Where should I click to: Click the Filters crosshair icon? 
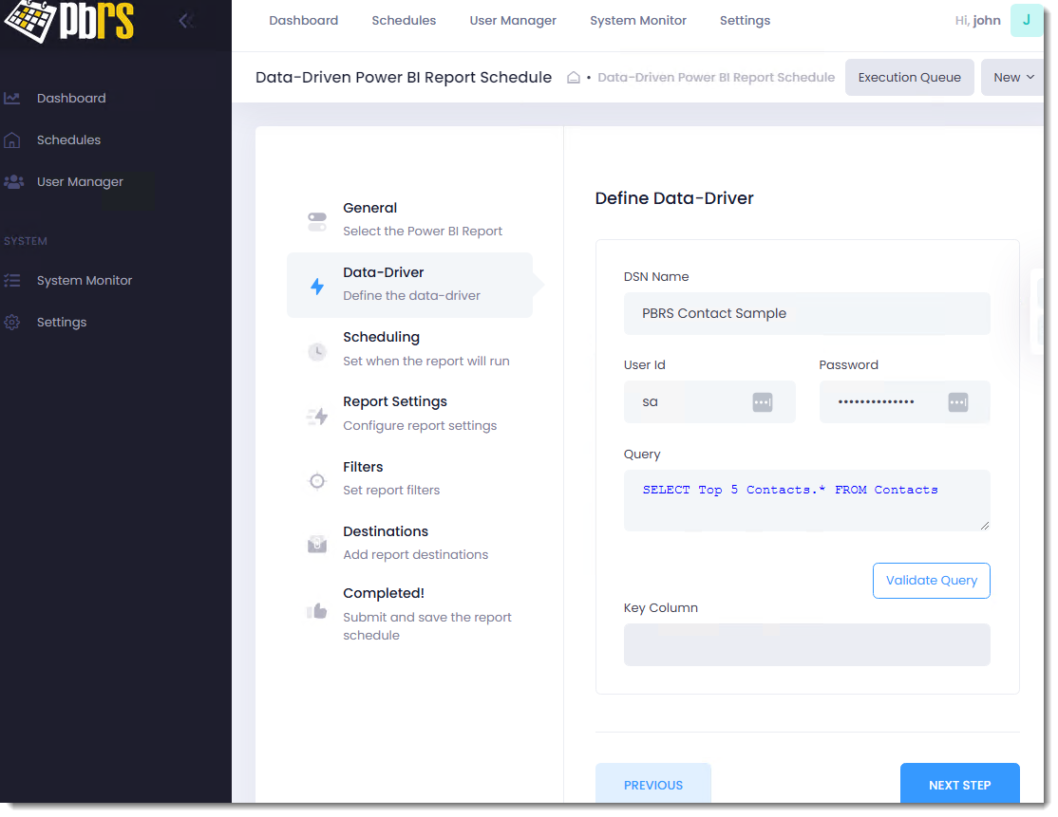point(317,481)
